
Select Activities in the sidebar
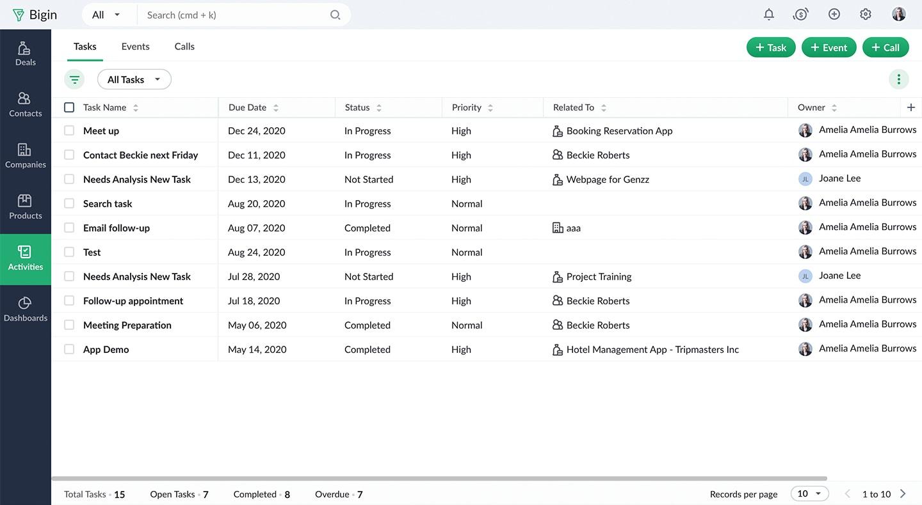tap(26, 259)
